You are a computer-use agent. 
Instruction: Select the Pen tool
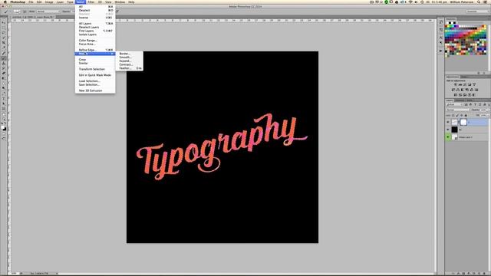[x=4, y=94]
